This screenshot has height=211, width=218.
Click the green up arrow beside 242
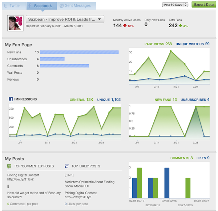click(180, 26)
